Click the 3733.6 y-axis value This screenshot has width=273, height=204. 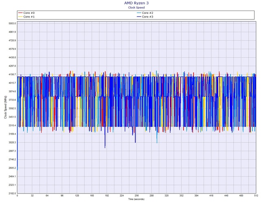(x=12, y=100)
